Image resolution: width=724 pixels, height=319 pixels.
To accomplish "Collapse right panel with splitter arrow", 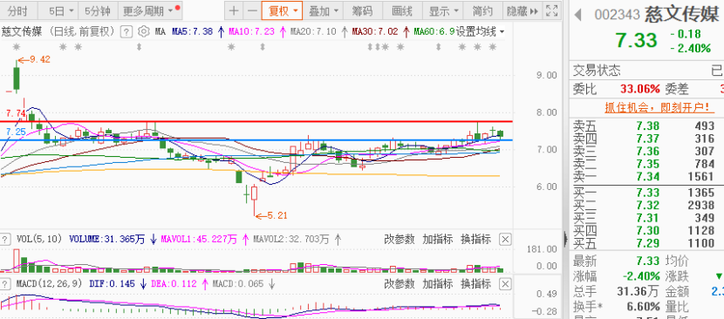I will [x=565, y=239].
